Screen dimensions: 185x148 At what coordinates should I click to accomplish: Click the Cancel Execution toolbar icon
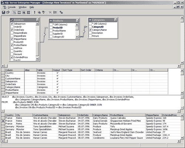39,12
